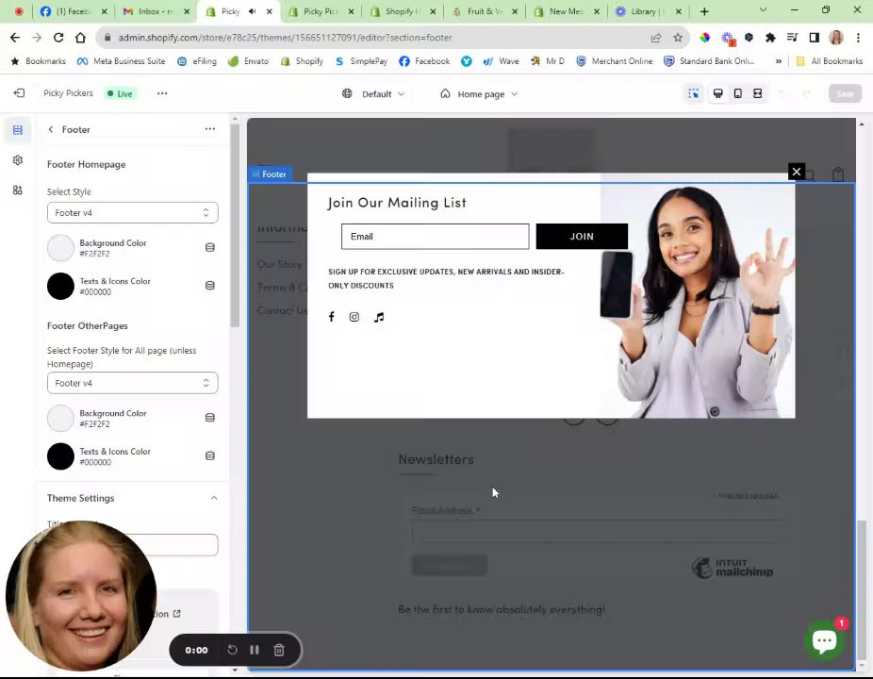Click the Facebook icon in popup

331,317
